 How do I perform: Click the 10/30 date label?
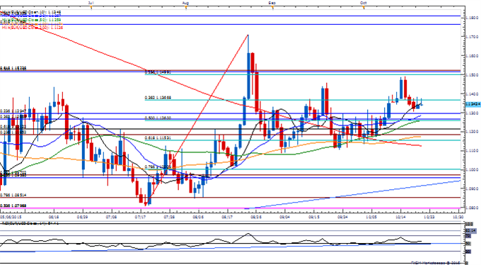click(x=458, y=217)
